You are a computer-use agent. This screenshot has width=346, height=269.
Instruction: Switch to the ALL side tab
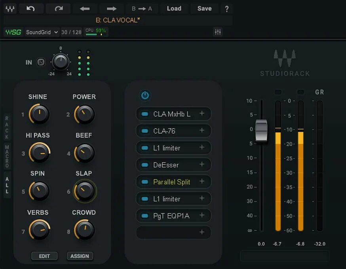coord(7,185)
